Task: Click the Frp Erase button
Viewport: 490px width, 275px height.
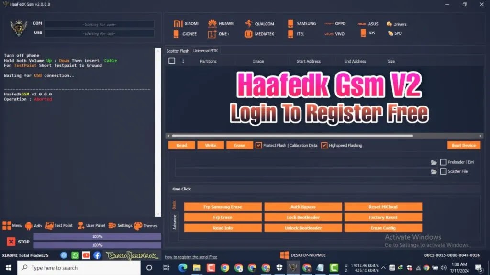Action: [x=223, y=217]
